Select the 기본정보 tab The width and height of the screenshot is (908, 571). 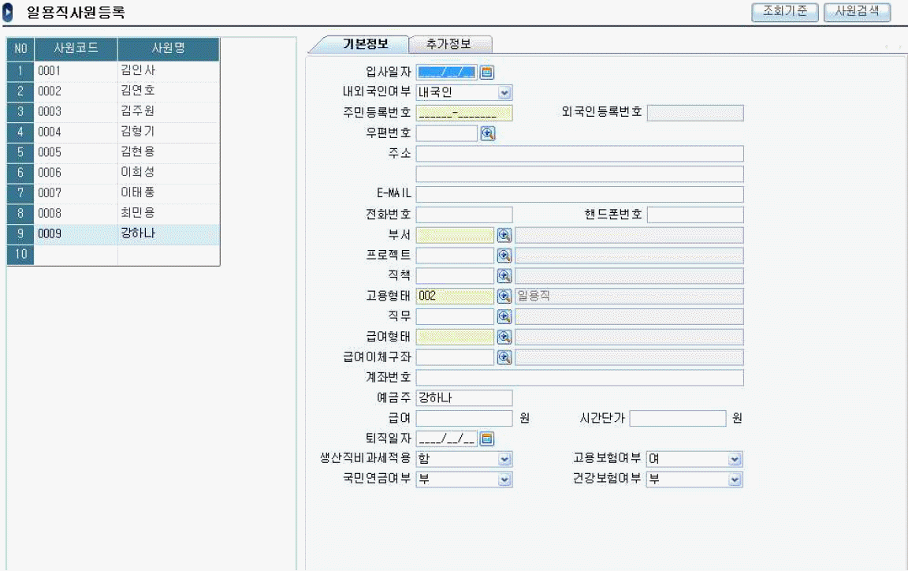(364, 44)
